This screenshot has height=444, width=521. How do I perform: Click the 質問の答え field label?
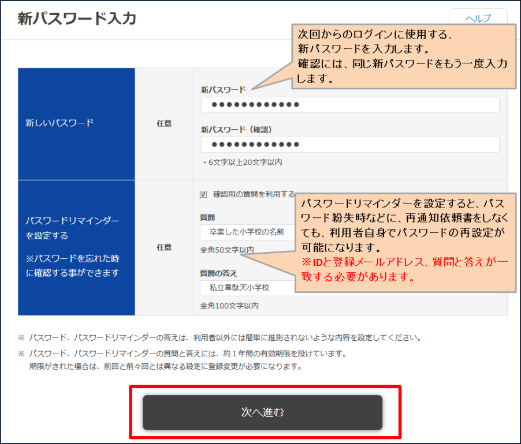[x=218, y=273]
